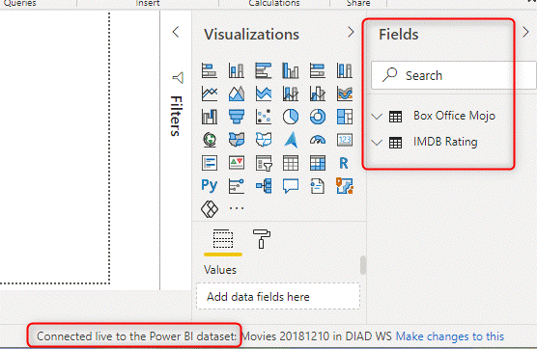Click the Visualizations pane title

[251, 34]
